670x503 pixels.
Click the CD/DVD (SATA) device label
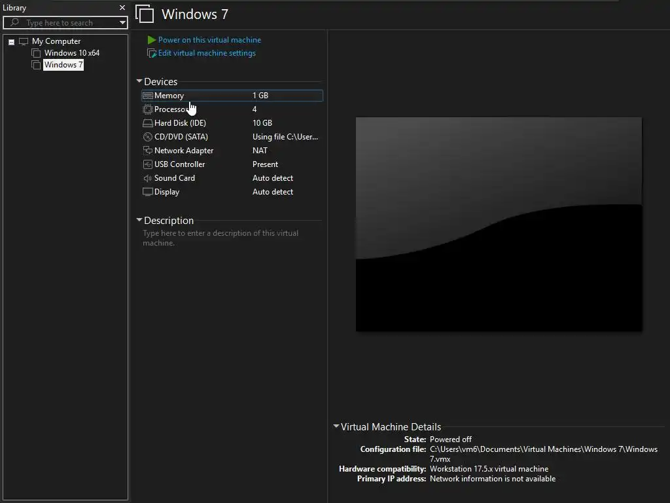point(181,137)
